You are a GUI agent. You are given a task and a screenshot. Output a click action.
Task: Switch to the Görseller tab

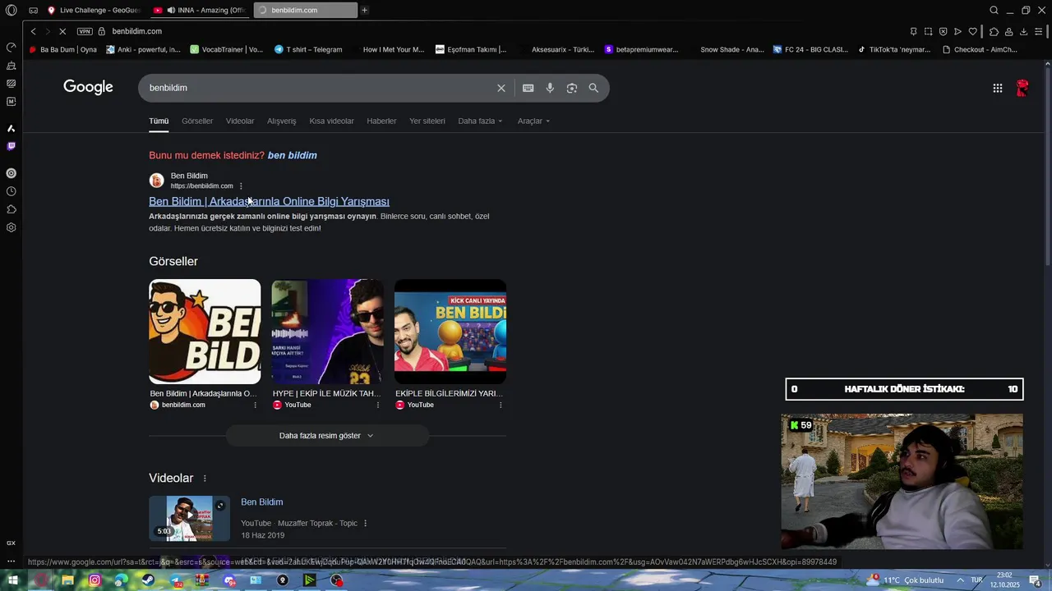pyautogui.click(x=197, y=121)
